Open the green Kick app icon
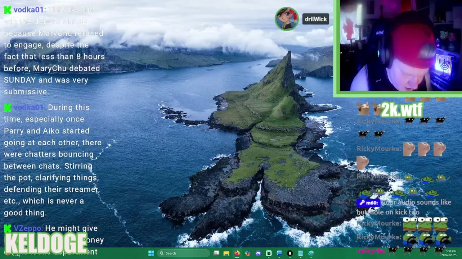 point(269,253)
